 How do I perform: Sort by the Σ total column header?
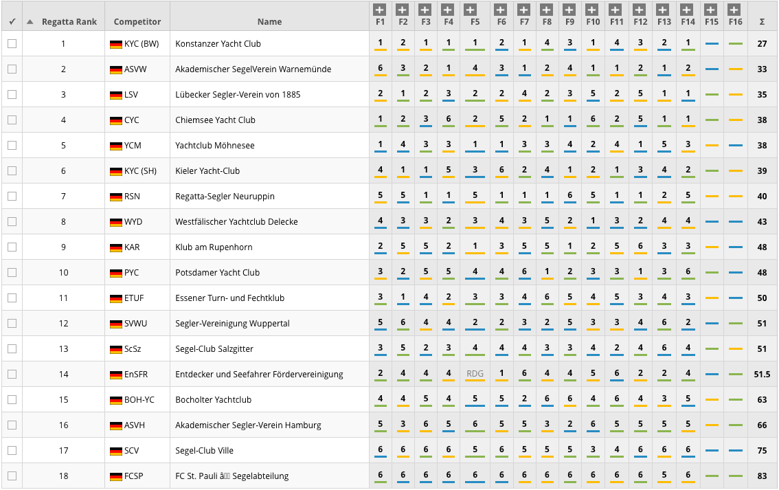[762, 22]
